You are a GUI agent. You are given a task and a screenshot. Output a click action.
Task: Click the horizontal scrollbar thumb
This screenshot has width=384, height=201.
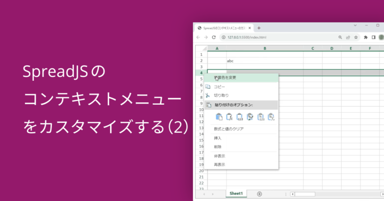click(x=305, y=194)
